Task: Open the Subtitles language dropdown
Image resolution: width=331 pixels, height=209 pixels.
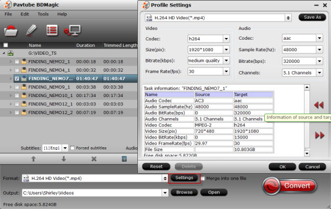Action: coord(65,148)
